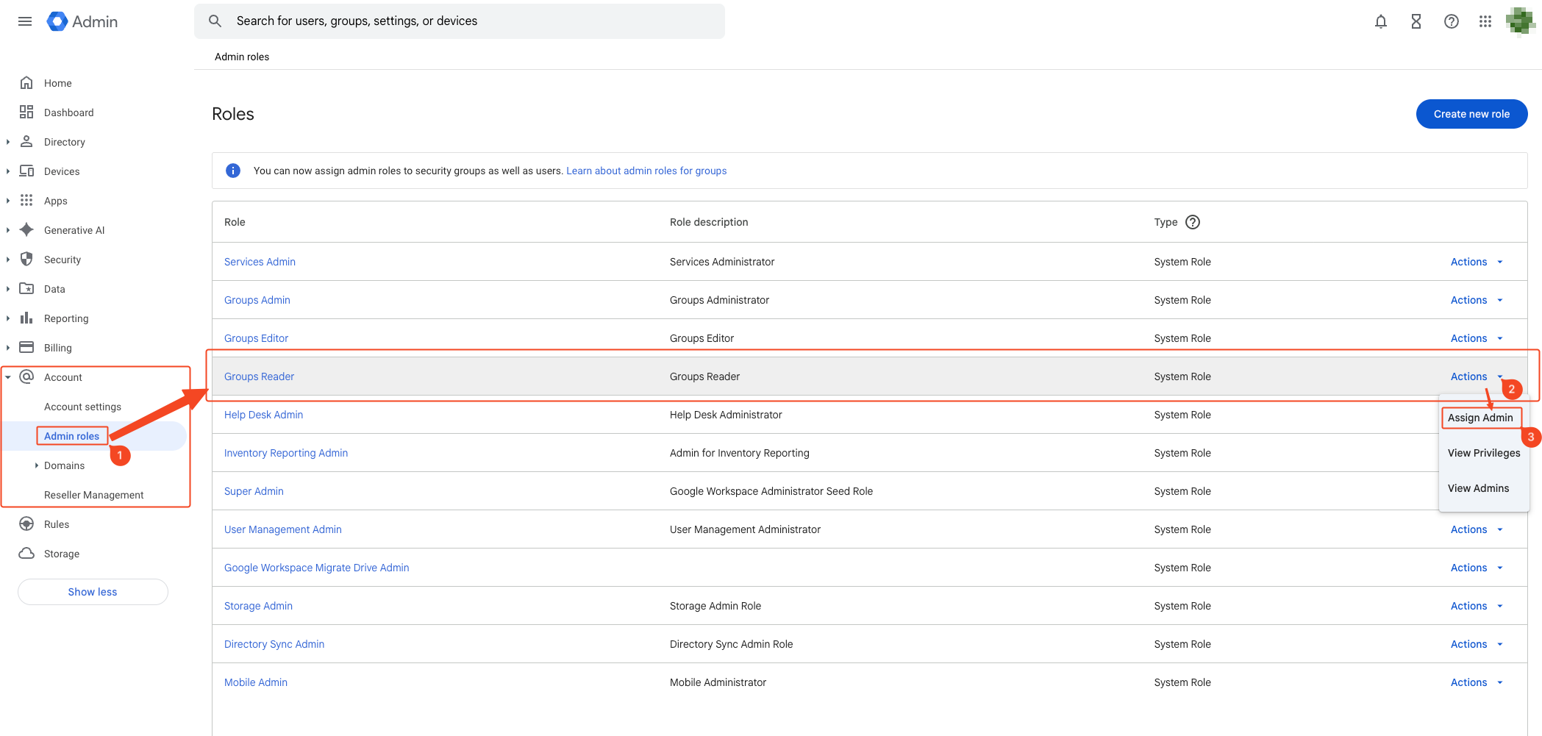Image resolution: width=1542 pixels, height=736 pixels.
Task: Expand the Domains submenu
Action: coord(37,465)
